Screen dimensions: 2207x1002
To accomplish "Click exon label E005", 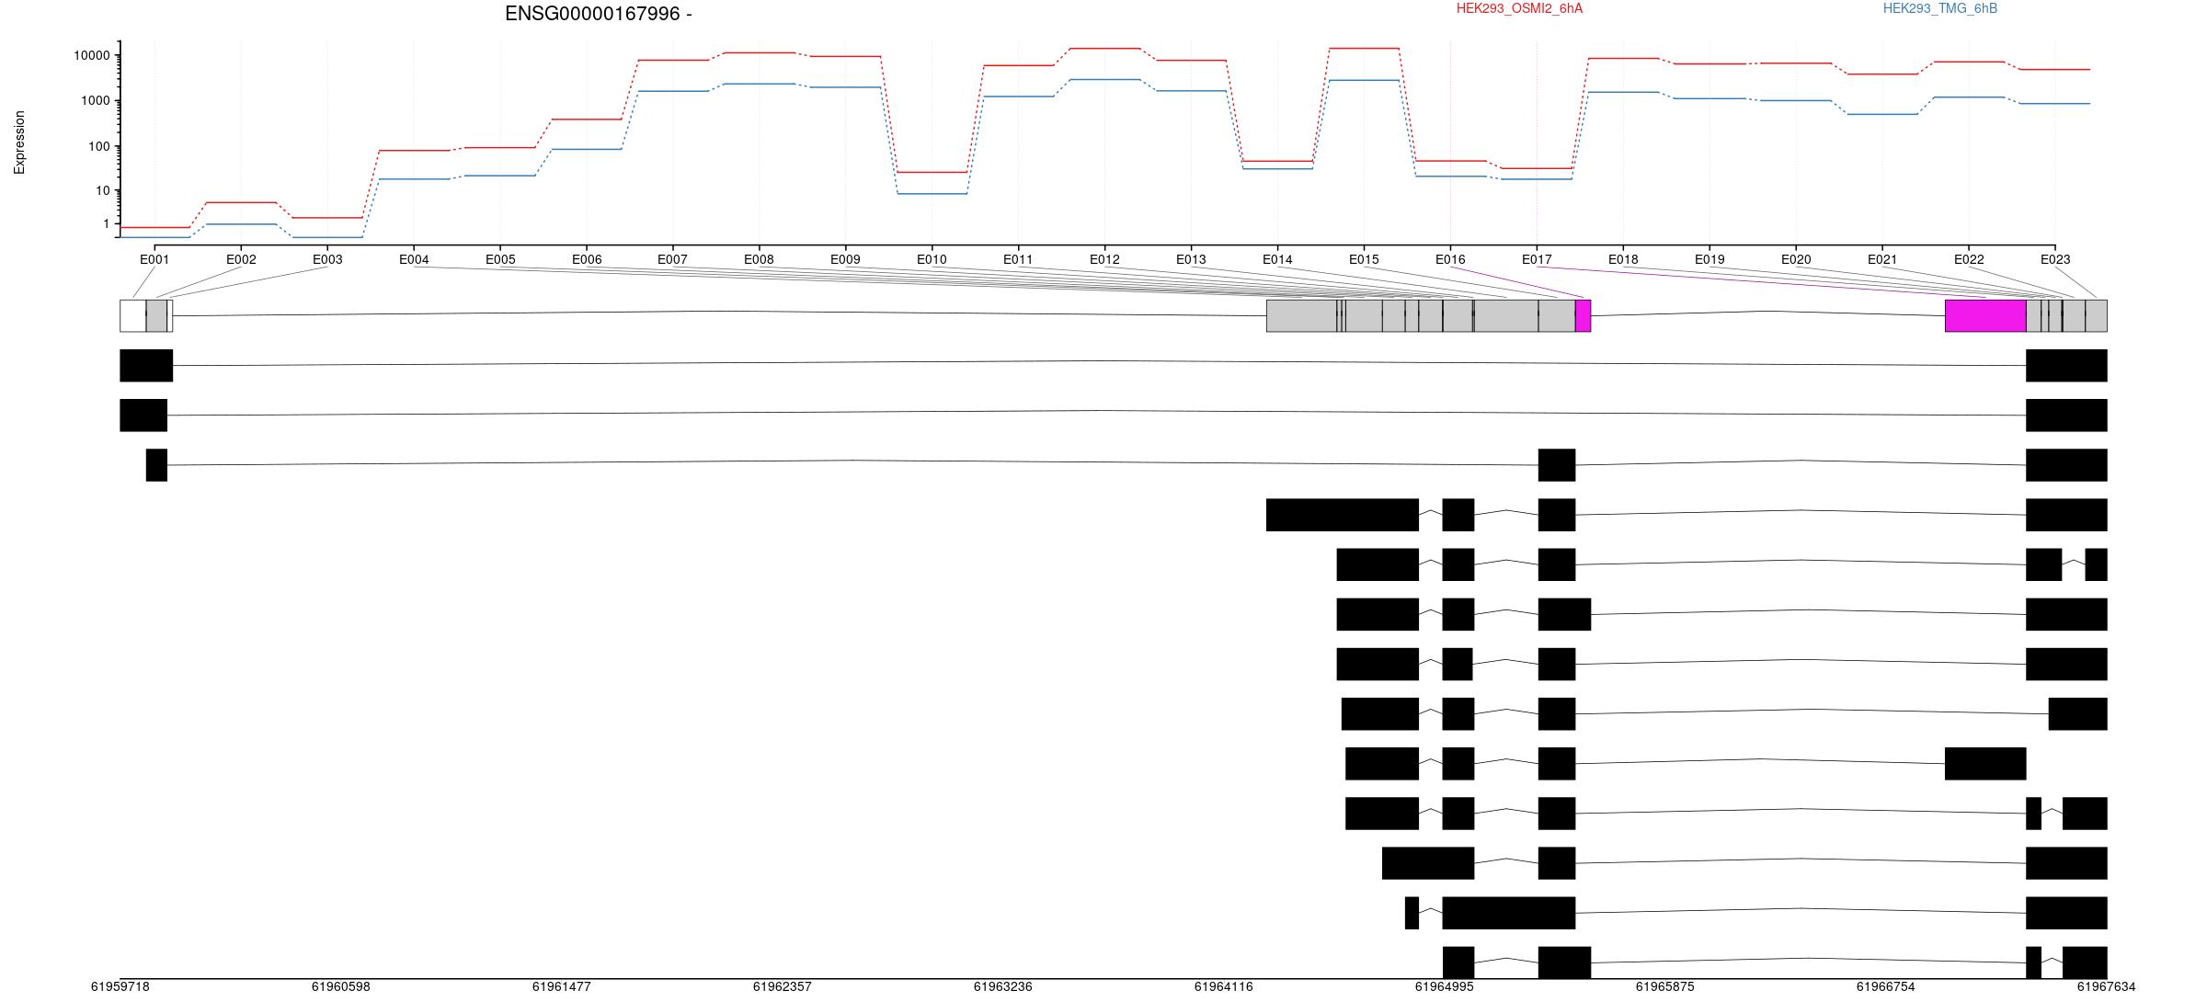I will tap(500, 259).
